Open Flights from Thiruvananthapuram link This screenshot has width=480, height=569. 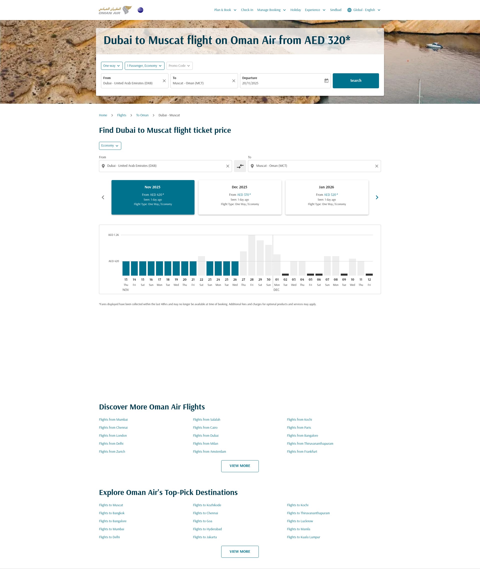click(310, 444)
